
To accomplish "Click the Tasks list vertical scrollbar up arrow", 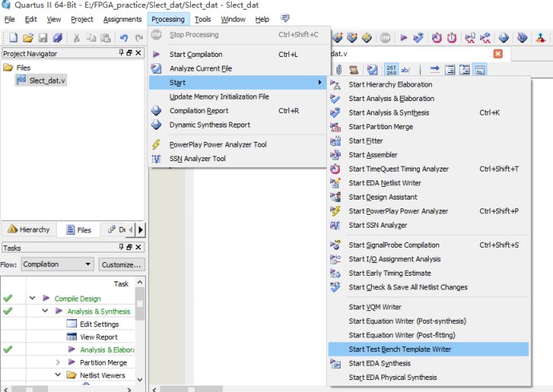I will 139,282.
